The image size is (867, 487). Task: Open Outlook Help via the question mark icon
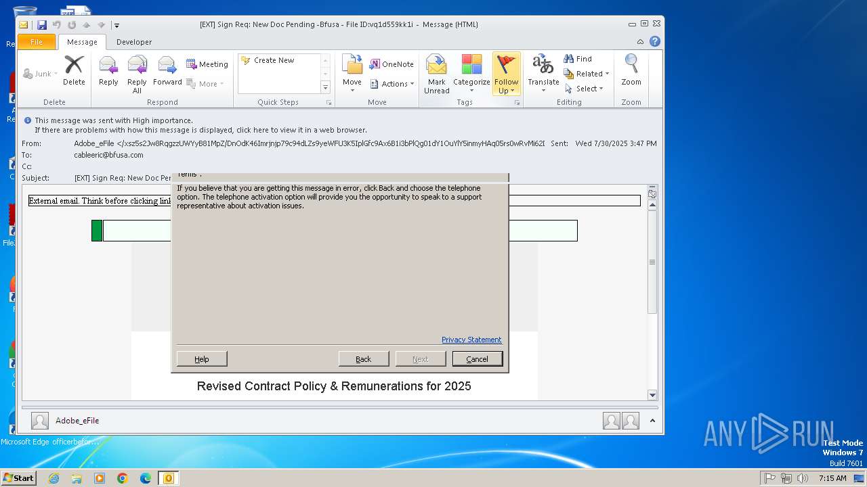(655, 42)
